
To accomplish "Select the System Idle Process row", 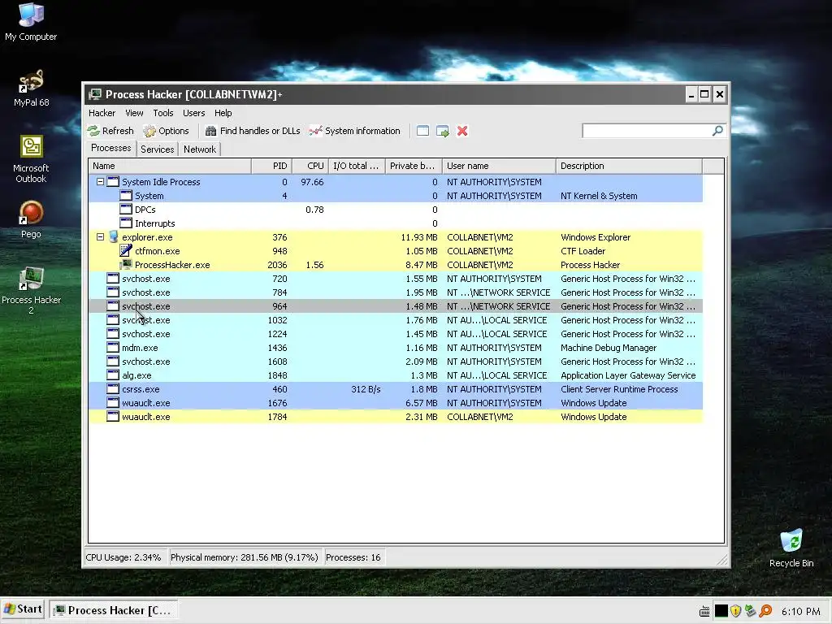I will (x=396, y=182).
